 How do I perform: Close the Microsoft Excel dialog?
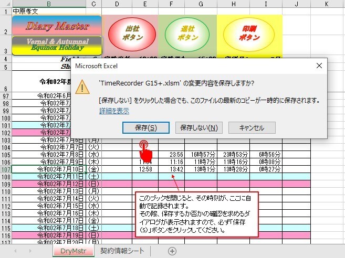tap(319, 66)
